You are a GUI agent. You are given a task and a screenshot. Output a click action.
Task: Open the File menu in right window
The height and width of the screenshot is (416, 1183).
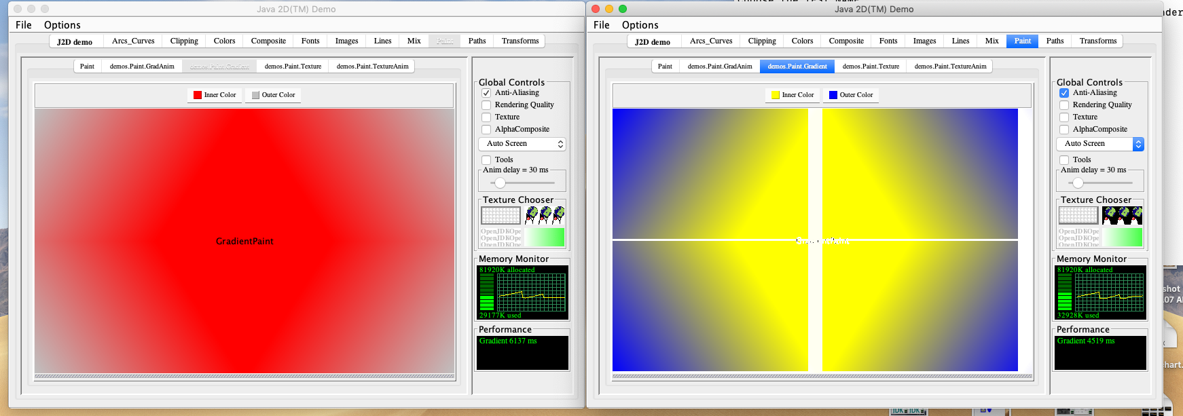coord(601,25)
